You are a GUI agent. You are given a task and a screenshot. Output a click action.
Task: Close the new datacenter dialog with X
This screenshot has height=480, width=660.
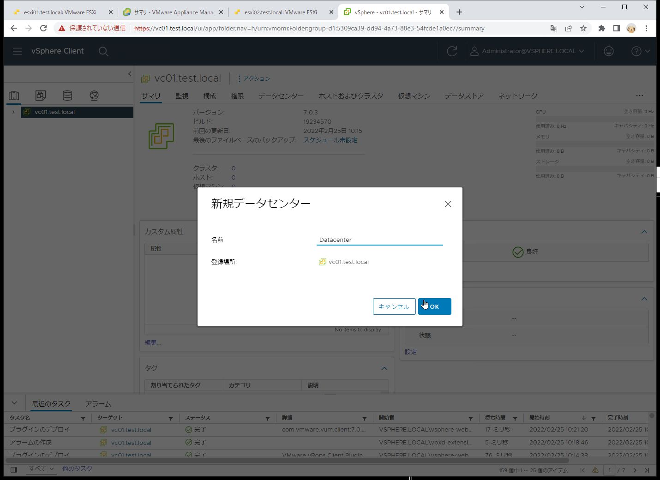point(448,204)
